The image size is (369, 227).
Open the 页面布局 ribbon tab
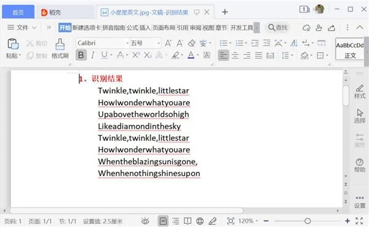[164, 28]
